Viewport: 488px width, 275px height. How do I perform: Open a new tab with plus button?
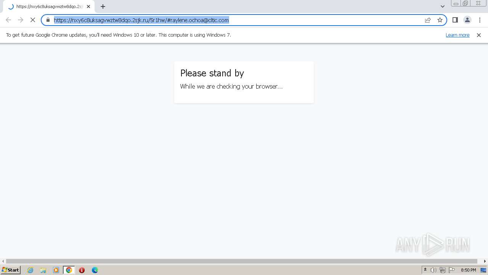tap(103, 6)
